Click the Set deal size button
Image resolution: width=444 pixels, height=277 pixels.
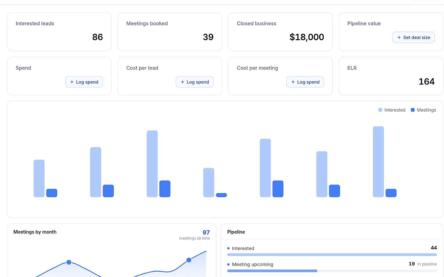(413, 37)
